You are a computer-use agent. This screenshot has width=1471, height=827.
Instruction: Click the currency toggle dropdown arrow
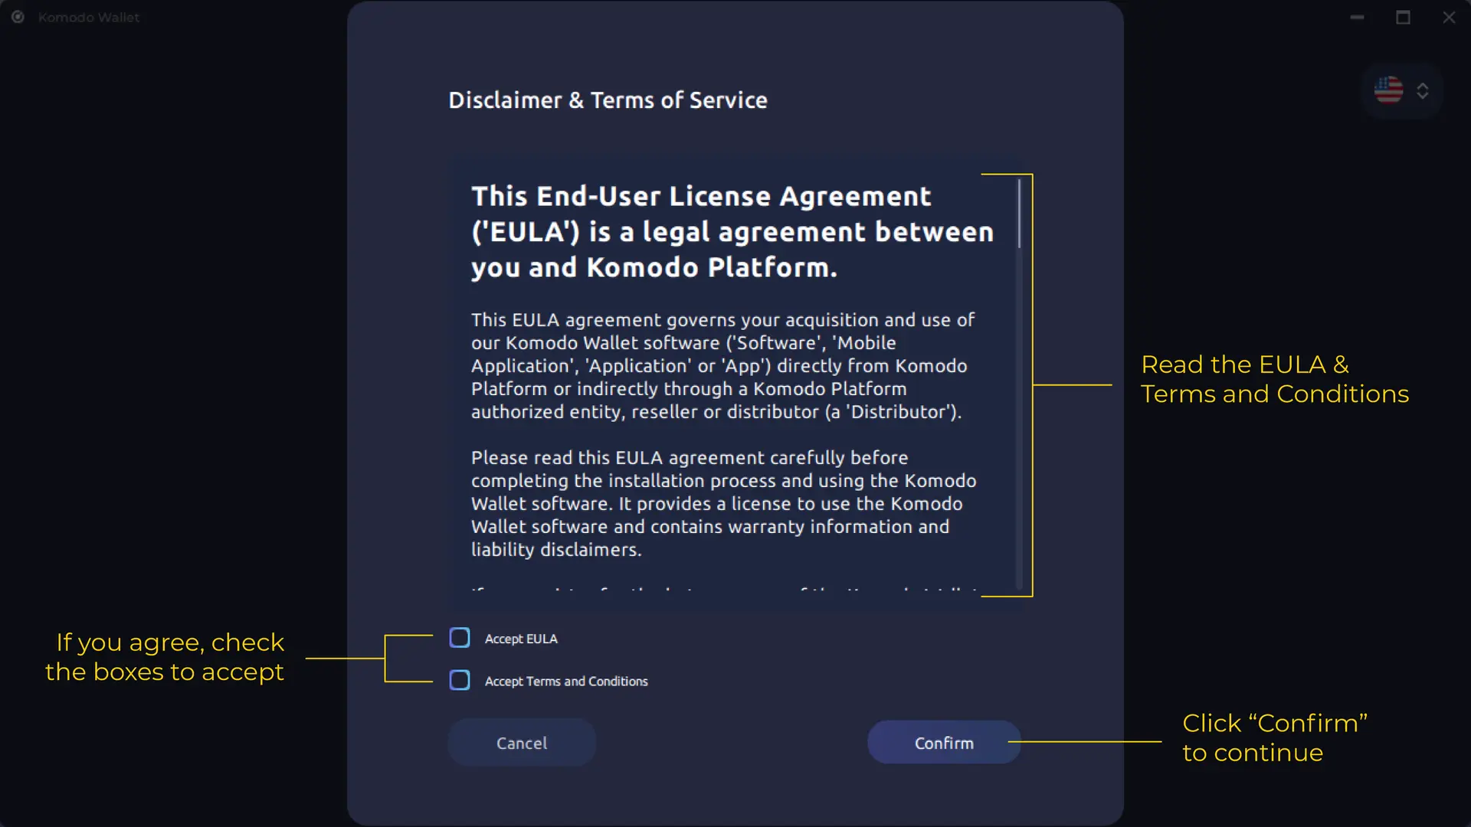click(1421, 90)
